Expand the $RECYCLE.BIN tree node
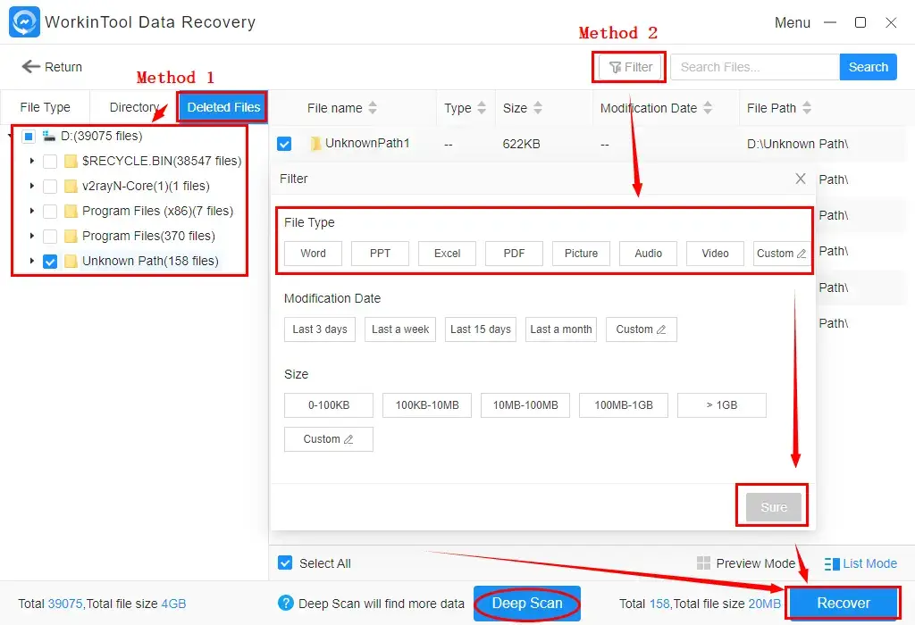This screenshot has width=915, height=625. pyautogui.click(x=31, y=161)
